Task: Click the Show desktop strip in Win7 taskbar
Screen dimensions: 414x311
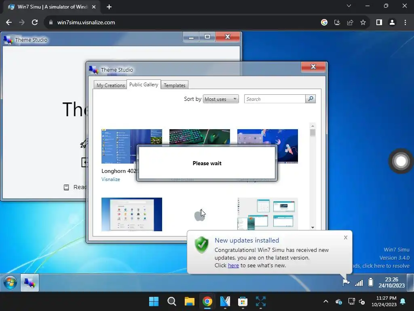Action: [x=410, y=282]
